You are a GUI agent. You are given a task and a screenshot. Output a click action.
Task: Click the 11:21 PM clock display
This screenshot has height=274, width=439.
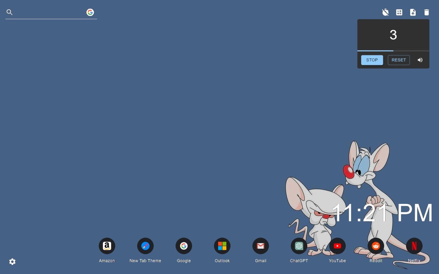point(382,213)
